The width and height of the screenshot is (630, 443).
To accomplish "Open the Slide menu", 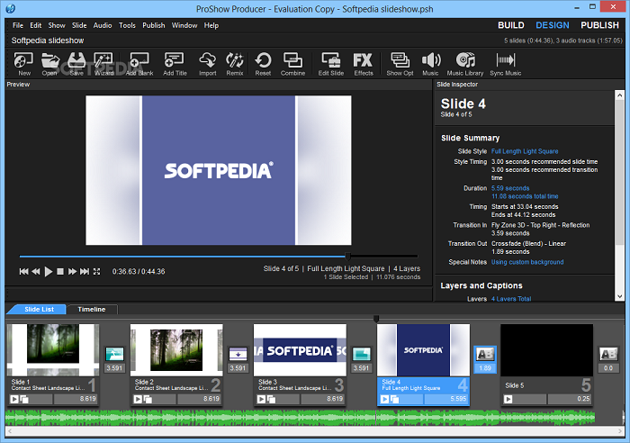I will coord(79,25).
